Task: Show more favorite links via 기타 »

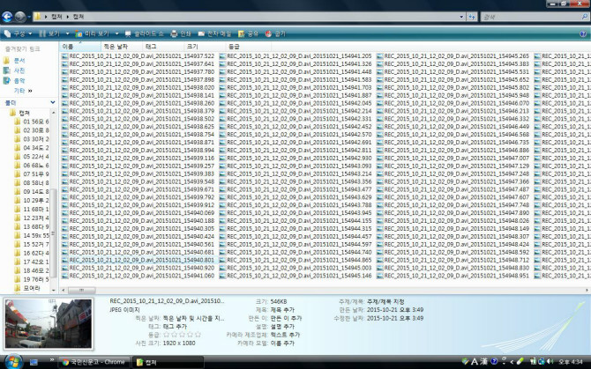Action: [23, 91]
